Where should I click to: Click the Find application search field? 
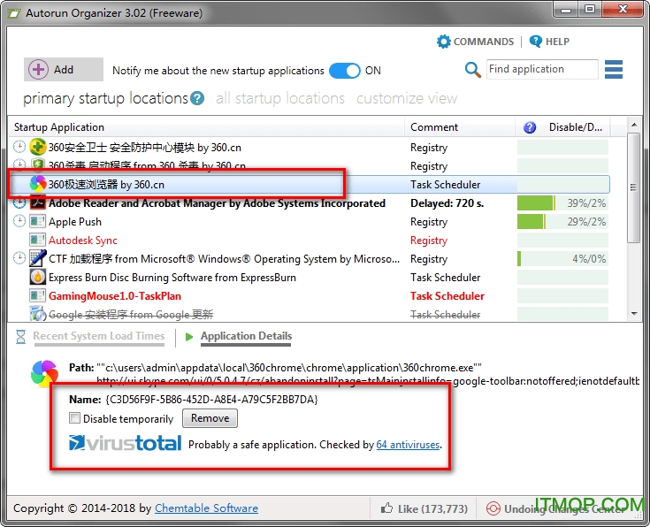coord(541,69)
